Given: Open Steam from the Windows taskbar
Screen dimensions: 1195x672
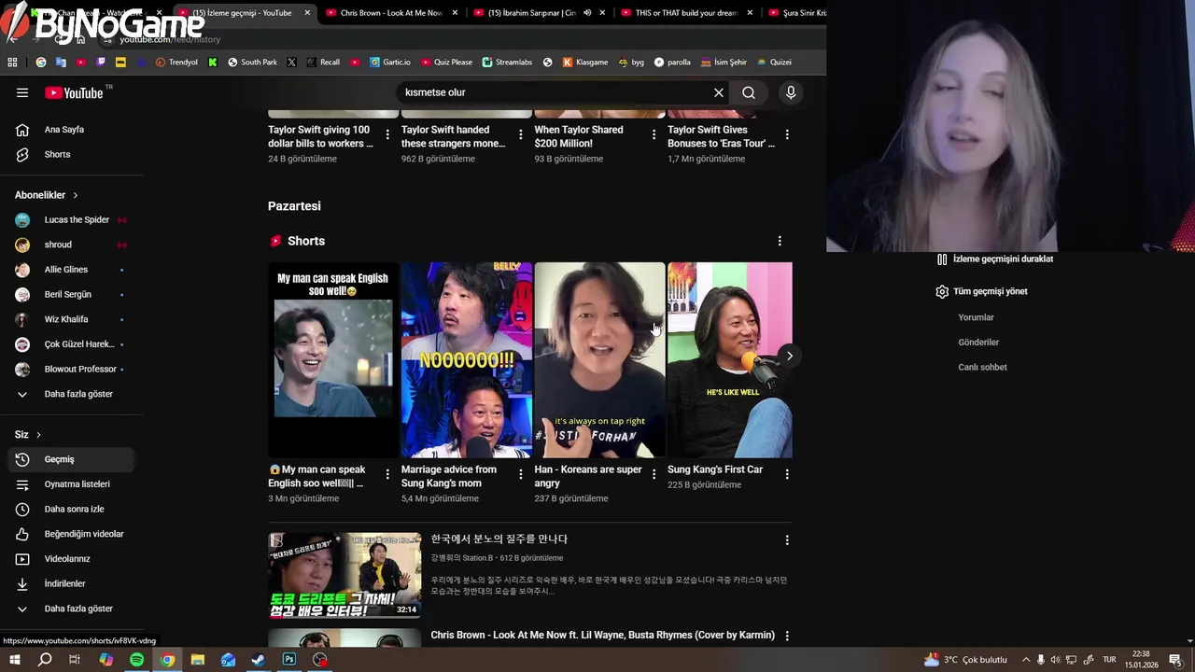Looking at the screenshot, I should click(x=259, y=660).
